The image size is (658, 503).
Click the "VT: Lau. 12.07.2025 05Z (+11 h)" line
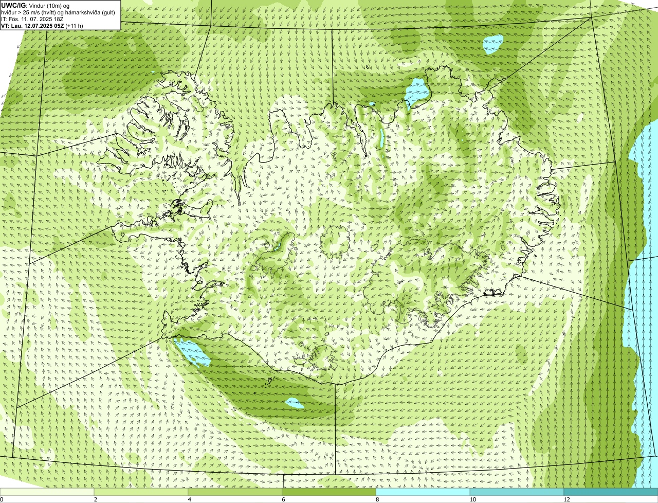42,25
